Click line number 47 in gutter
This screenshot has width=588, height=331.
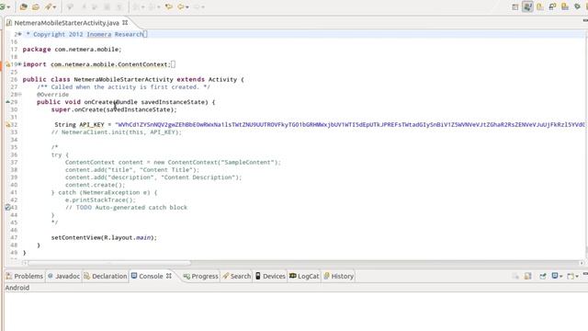point(14,237)
